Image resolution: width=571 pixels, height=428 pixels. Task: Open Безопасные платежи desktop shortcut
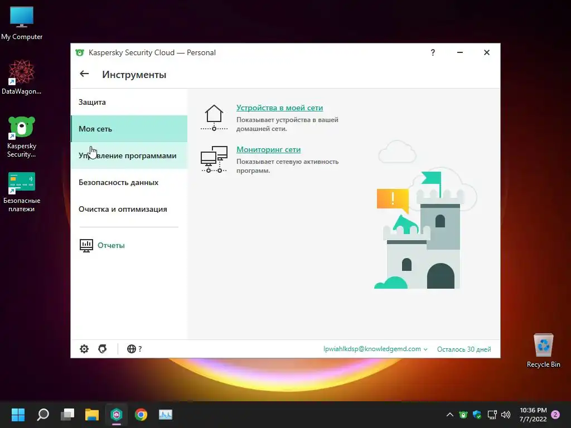tap(22, 192)
